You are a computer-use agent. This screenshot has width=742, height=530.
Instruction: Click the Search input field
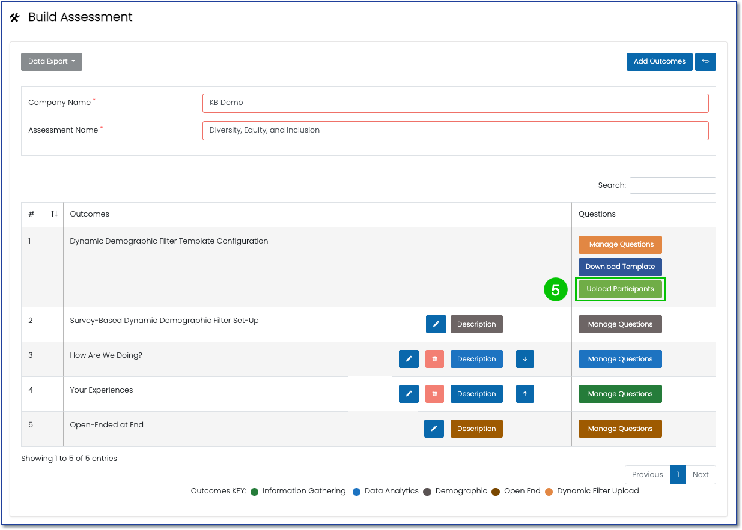coord(672,185)
